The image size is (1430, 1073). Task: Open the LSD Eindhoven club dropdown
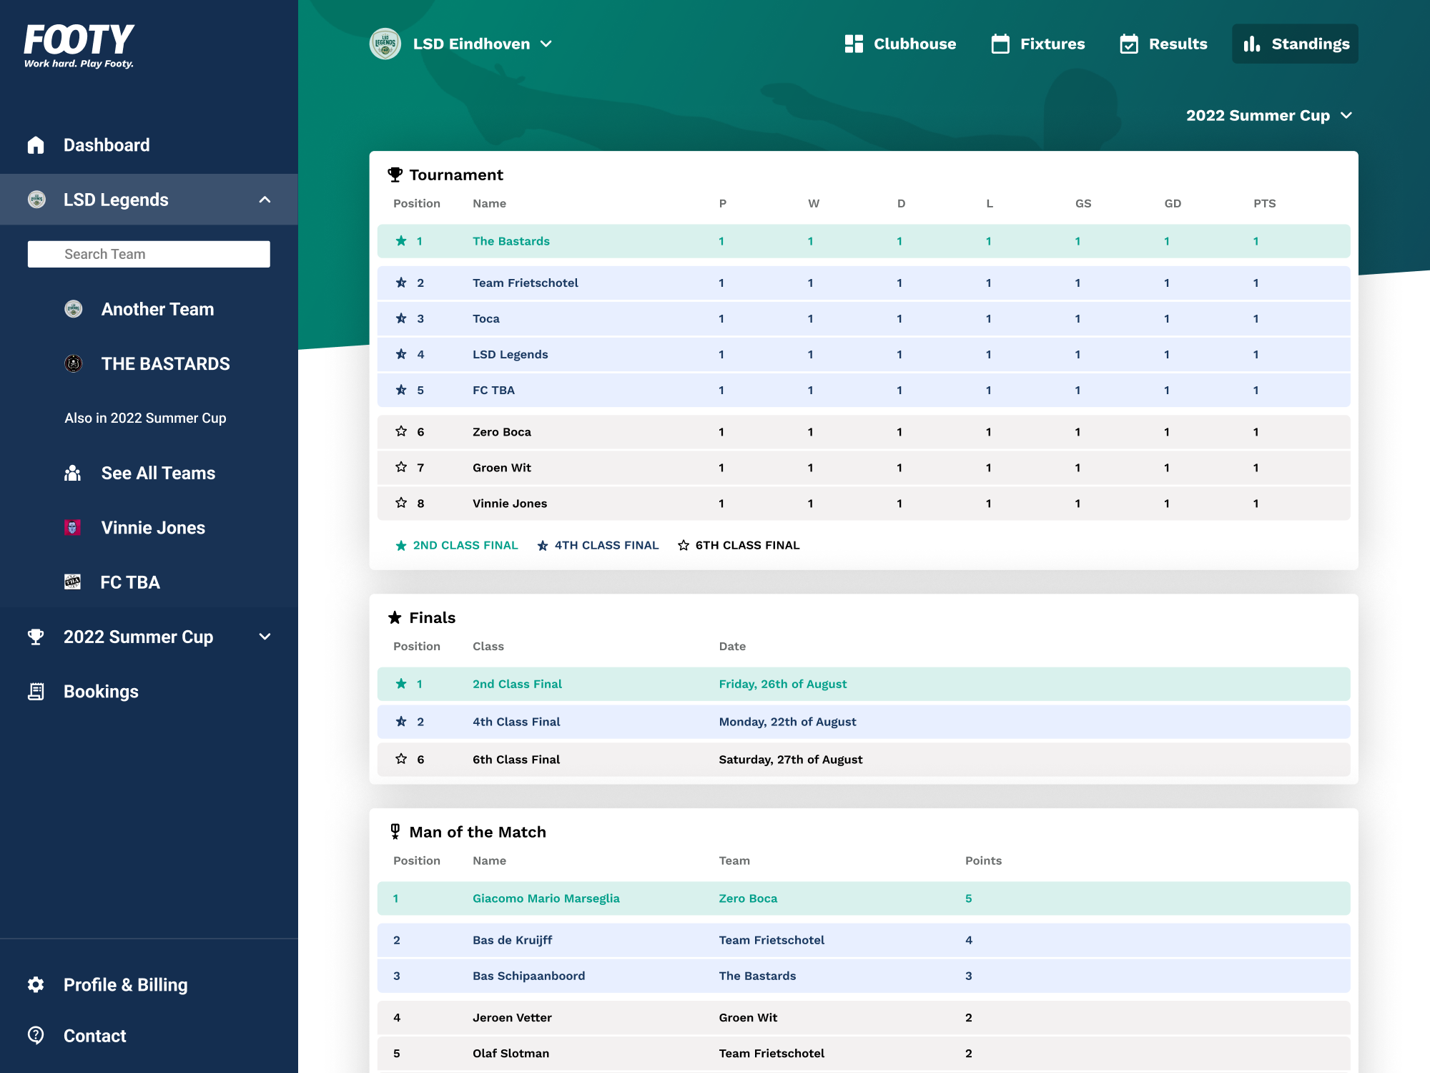point(546,44)
